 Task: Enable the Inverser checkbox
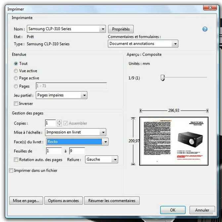point(16,104)
